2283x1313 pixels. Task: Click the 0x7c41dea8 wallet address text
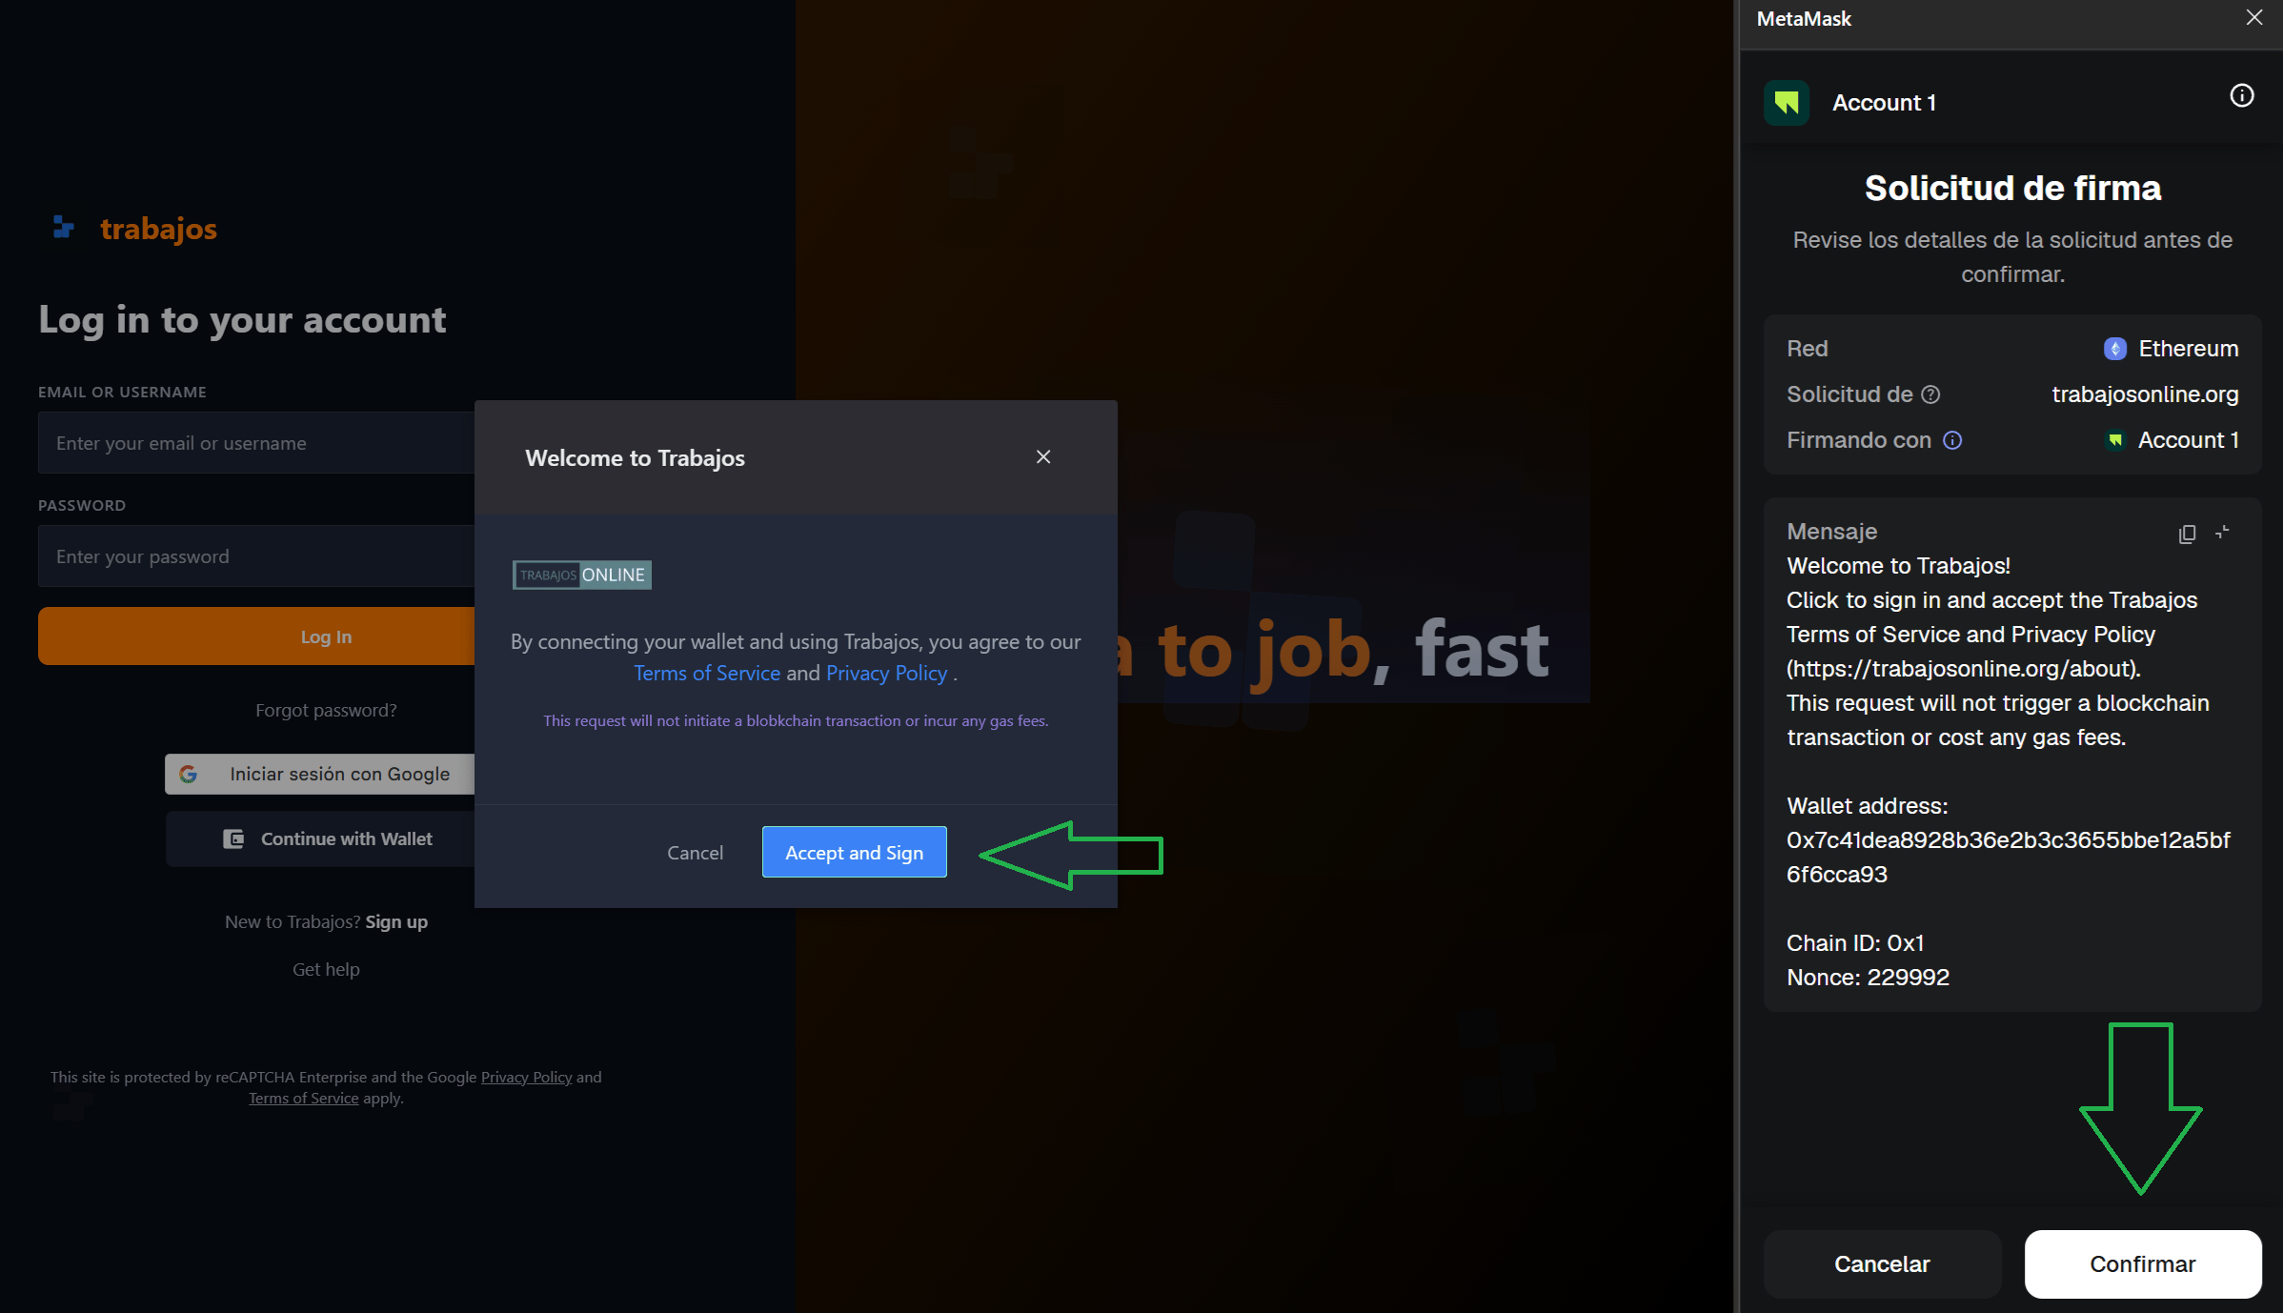[2009, 858]
